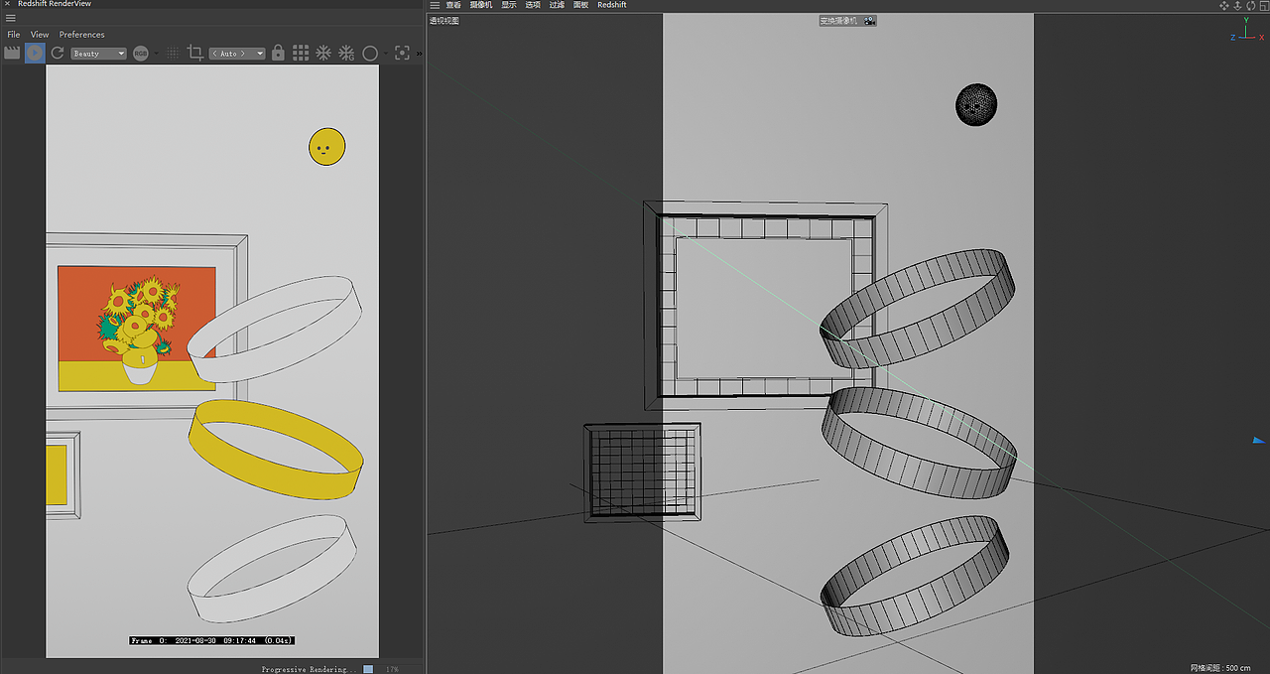This screenshot has height=674, width=1270.
Task: Select the wireframe sphere in the viewport
Action: [976, 104]
